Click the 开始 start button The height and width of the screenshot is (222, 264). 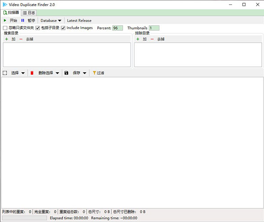[x=13, y=21]
